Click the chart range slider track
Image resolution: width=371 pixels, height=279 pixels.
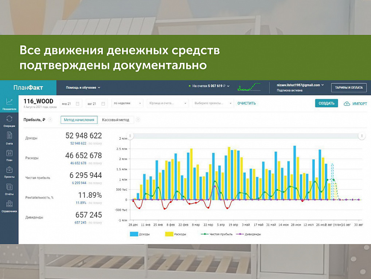246,136
